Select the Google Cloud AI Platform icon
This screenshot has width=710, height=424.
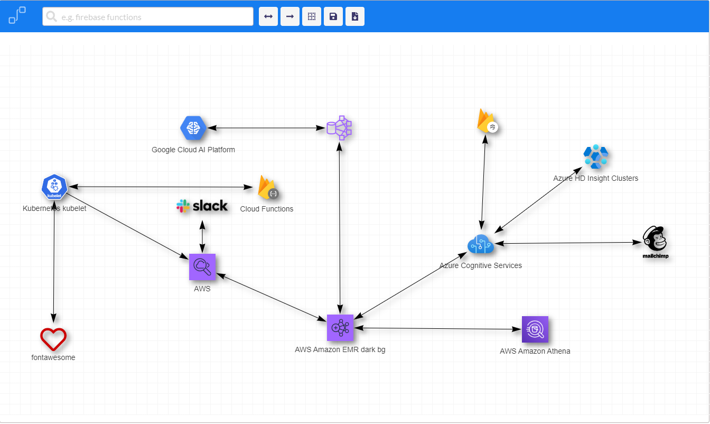[193, 128]
